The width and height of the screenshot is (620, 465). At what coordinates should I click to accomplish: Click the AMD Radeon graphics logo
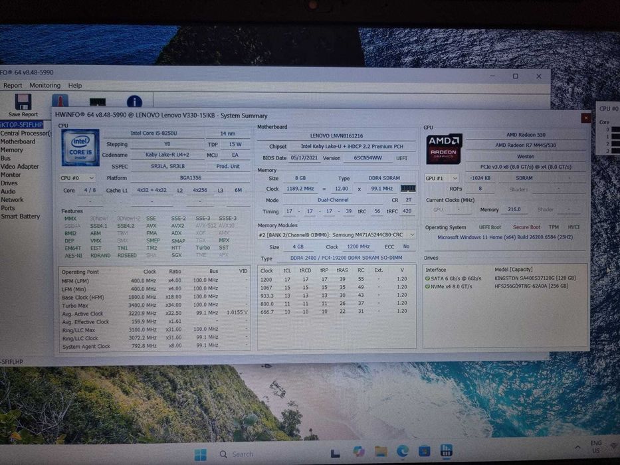pos(444,149)
